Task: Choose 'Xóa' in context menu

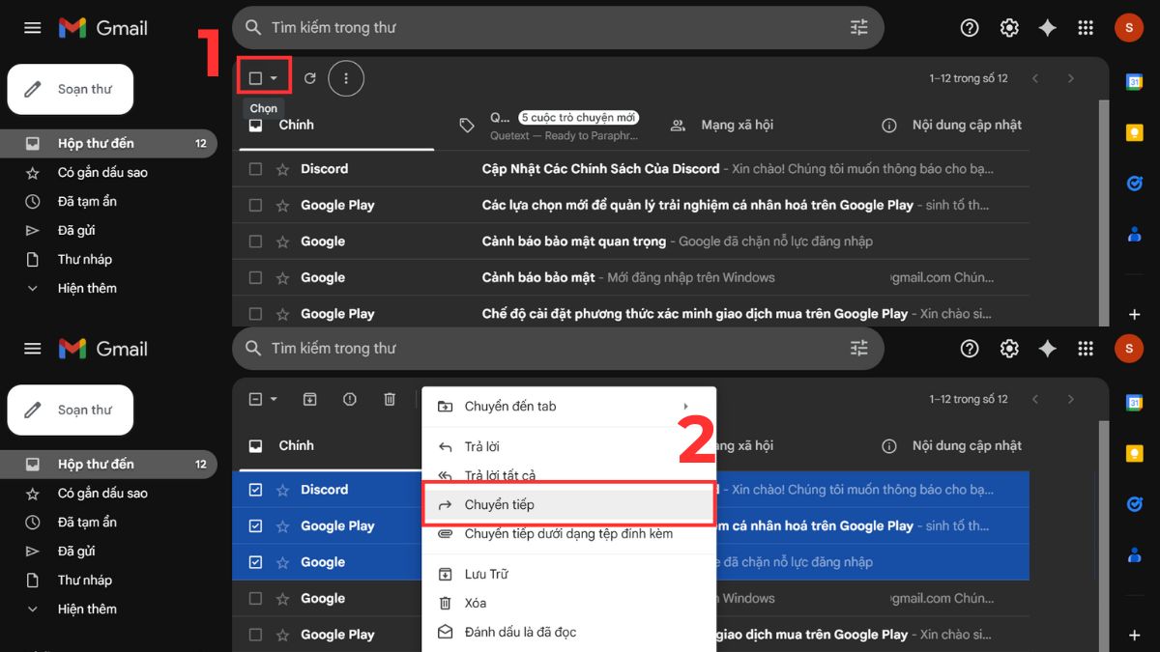Action: 568,603
